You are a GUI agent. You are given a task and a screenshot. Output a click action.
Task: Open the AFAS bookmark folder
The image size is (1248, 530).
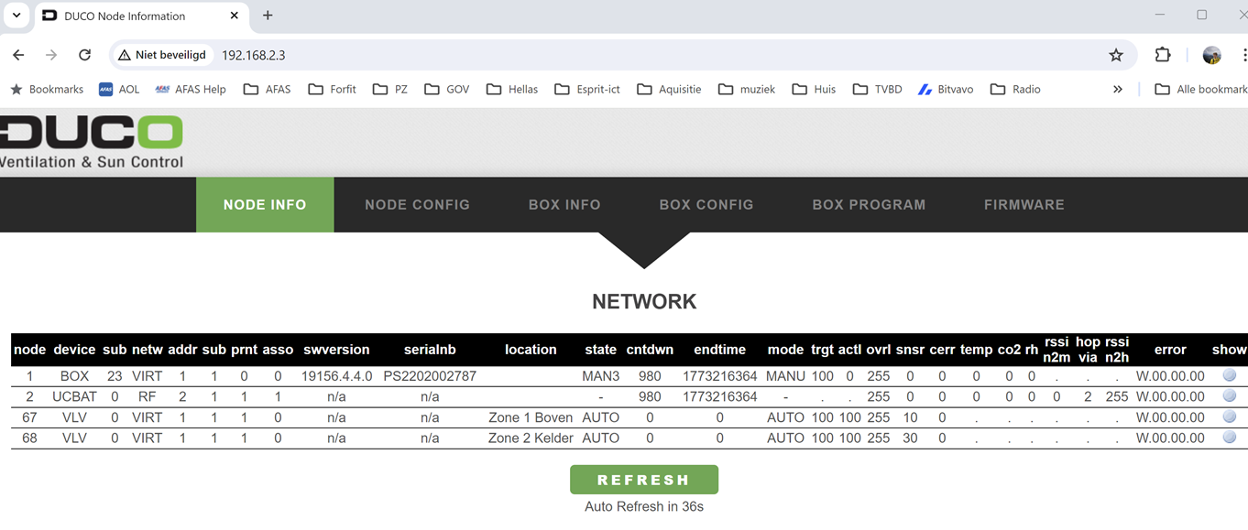tap(268, 89)
